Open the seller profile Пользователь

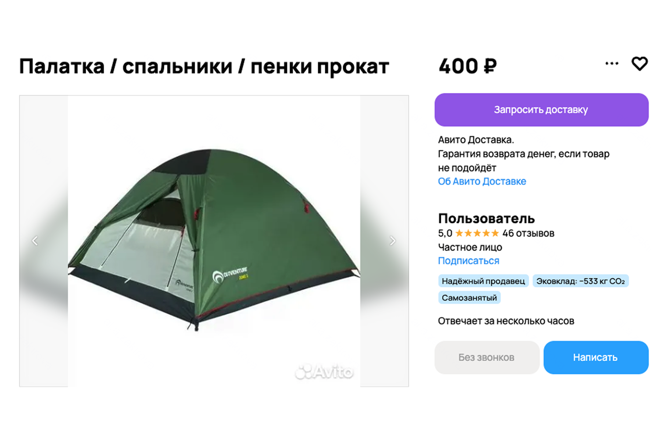486,218
